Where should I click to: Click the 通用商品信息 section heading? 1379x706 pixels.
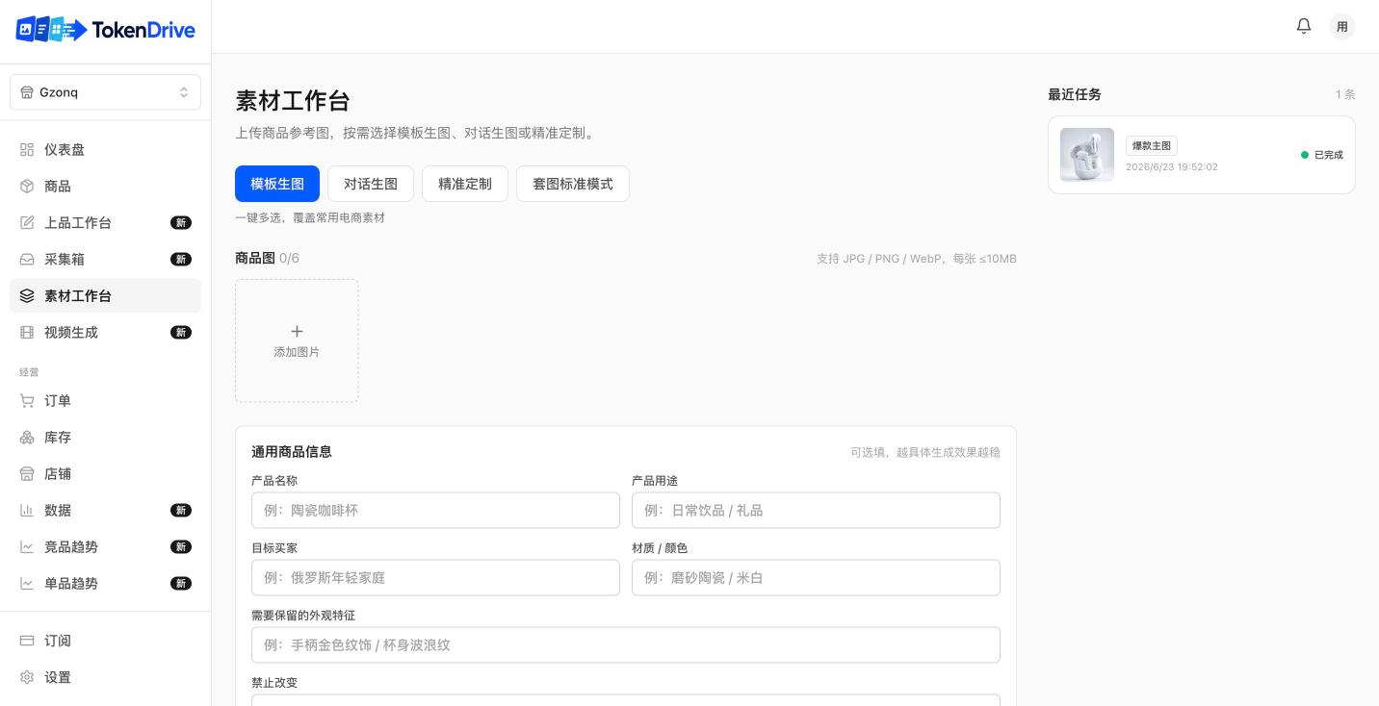click(292, 452)
